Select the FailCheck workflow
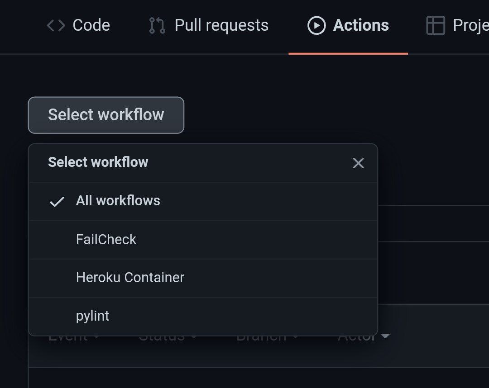Screen dimensions: 489x388 (106, 239)
